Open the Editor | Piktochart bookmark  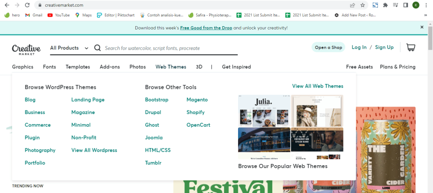coord(116,15)
